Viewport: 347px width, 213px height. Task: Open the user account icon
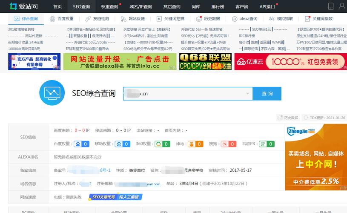(x=342, y=6)
